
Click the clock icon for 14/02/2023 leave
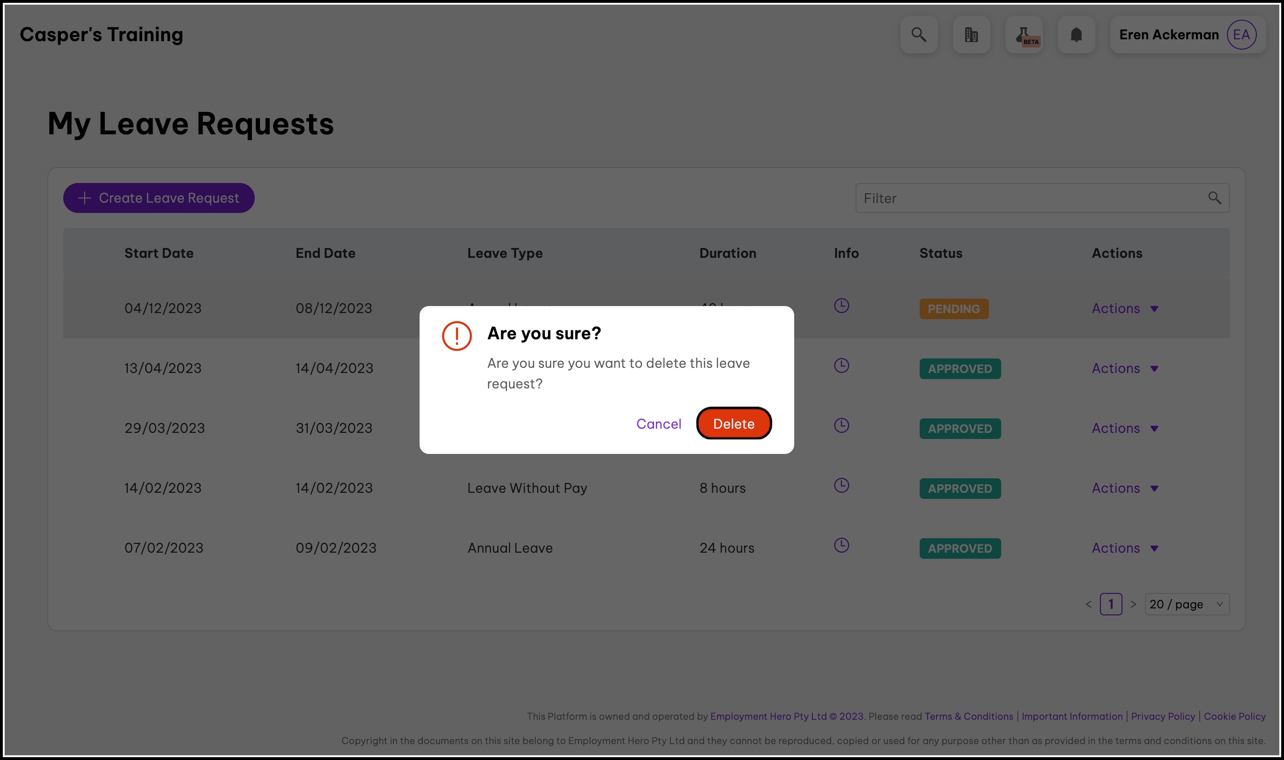pos(841,485)
